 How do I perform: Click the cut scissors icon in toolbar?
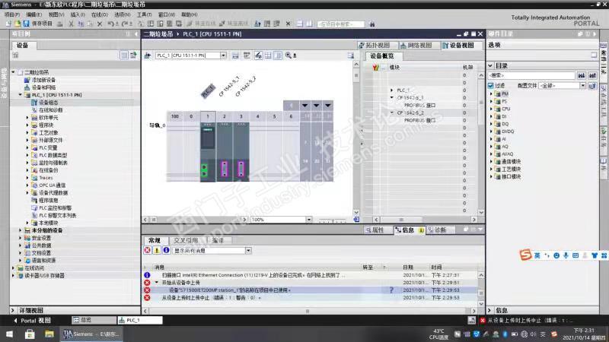point(71,24)
